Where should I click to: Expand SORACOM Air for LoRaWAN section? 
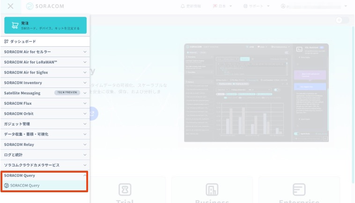[45, 62]
